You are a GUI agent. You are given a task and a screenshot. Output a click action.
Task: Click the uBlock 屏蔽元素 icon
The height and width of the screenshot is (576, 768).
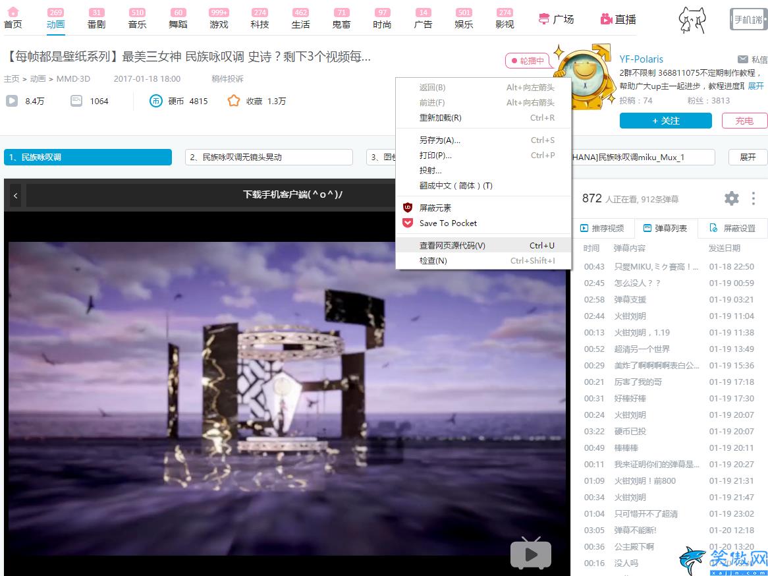(x=408, y=208)
